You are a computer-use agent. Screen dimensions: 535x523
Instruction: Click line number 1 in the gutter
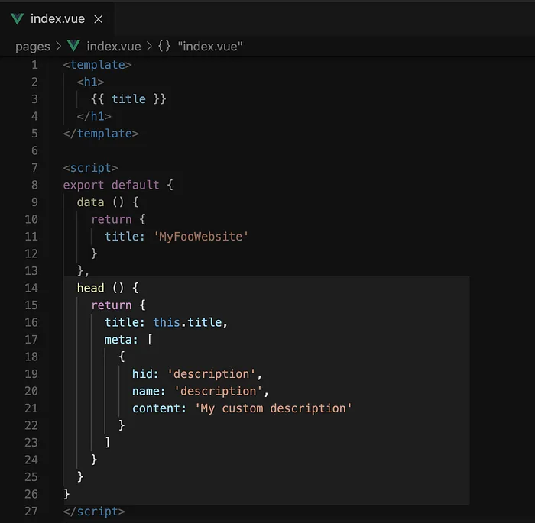34,65
